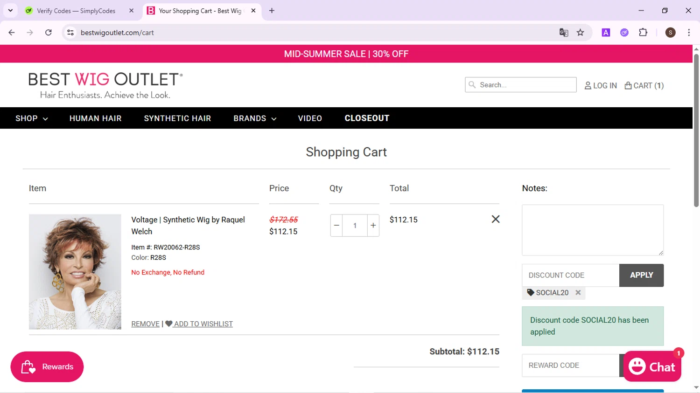Expand the SHOP menu
The image size is (700, 393).
[32, 118]
